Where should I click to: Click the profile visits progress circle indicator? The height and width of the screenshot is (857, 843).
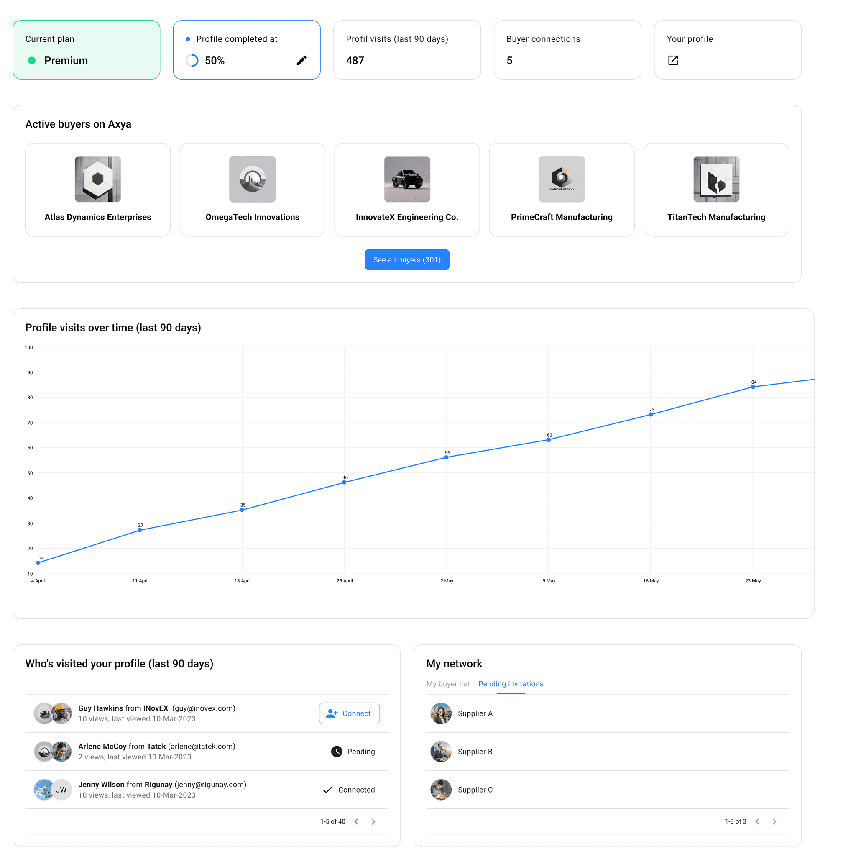(192, 60)
